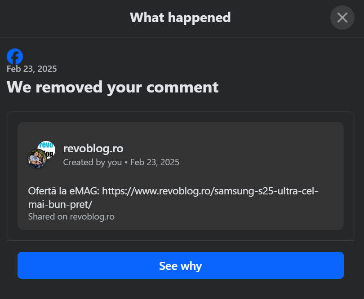Click the What happened title
The width and height of the screenshot is (364, 299).
180,18
